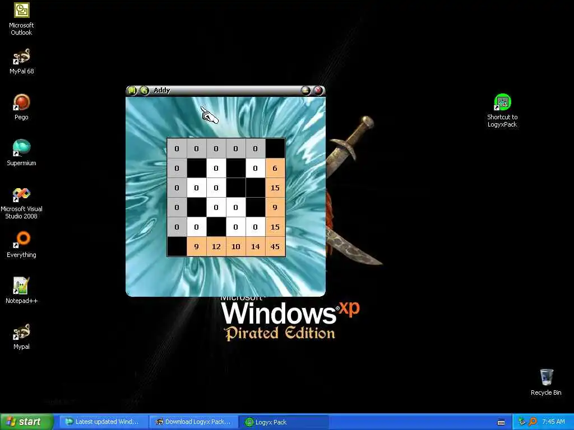Switch to Download Logyx Pack taskbar window
This screenshot has height=430, width=574.
pos(194,422)
